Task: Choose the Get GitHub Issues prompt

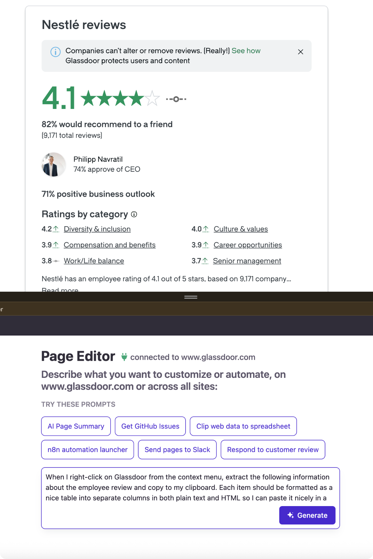Action: tap(150, 426)
